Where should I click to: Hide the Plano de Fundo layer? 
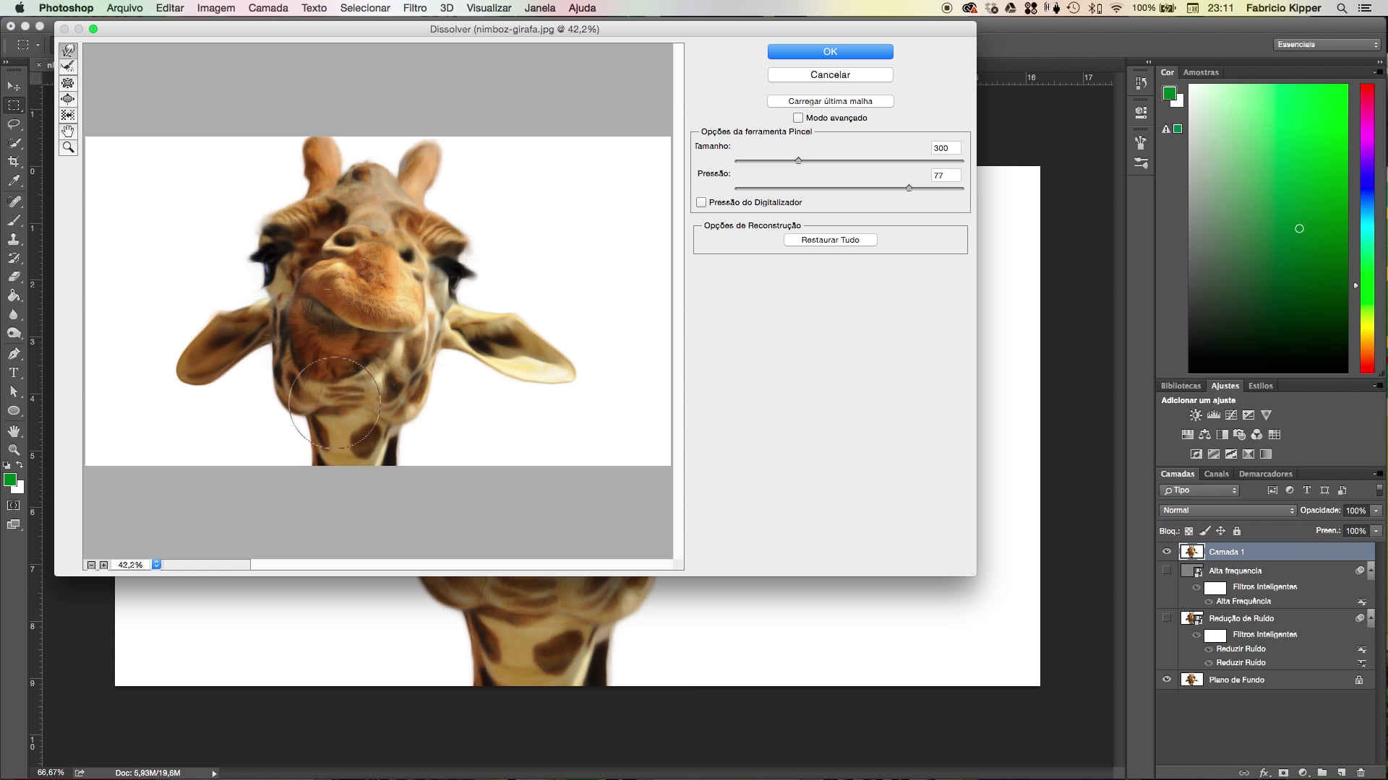pyautogui.click(x=1166, y=680)
